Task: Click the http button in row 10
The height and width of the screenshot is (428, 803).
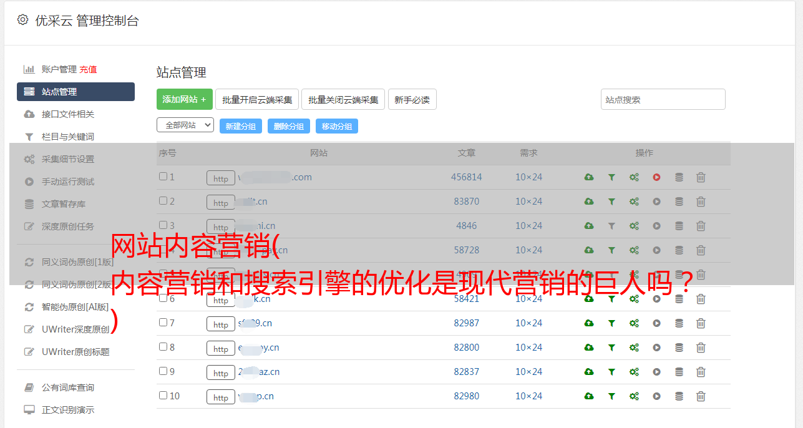Action: (221, 397)
